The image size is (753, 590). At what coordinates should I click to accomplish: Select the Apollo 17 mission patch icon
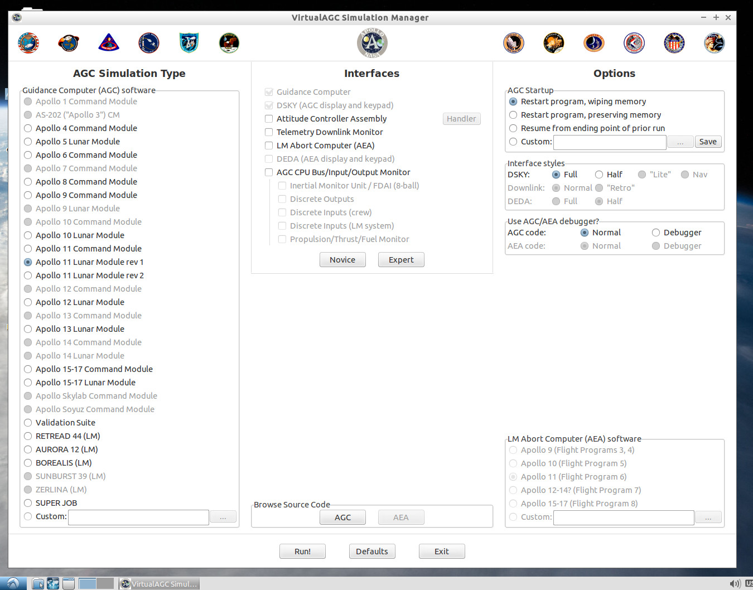pyautogui.click(x=715, y=43)
